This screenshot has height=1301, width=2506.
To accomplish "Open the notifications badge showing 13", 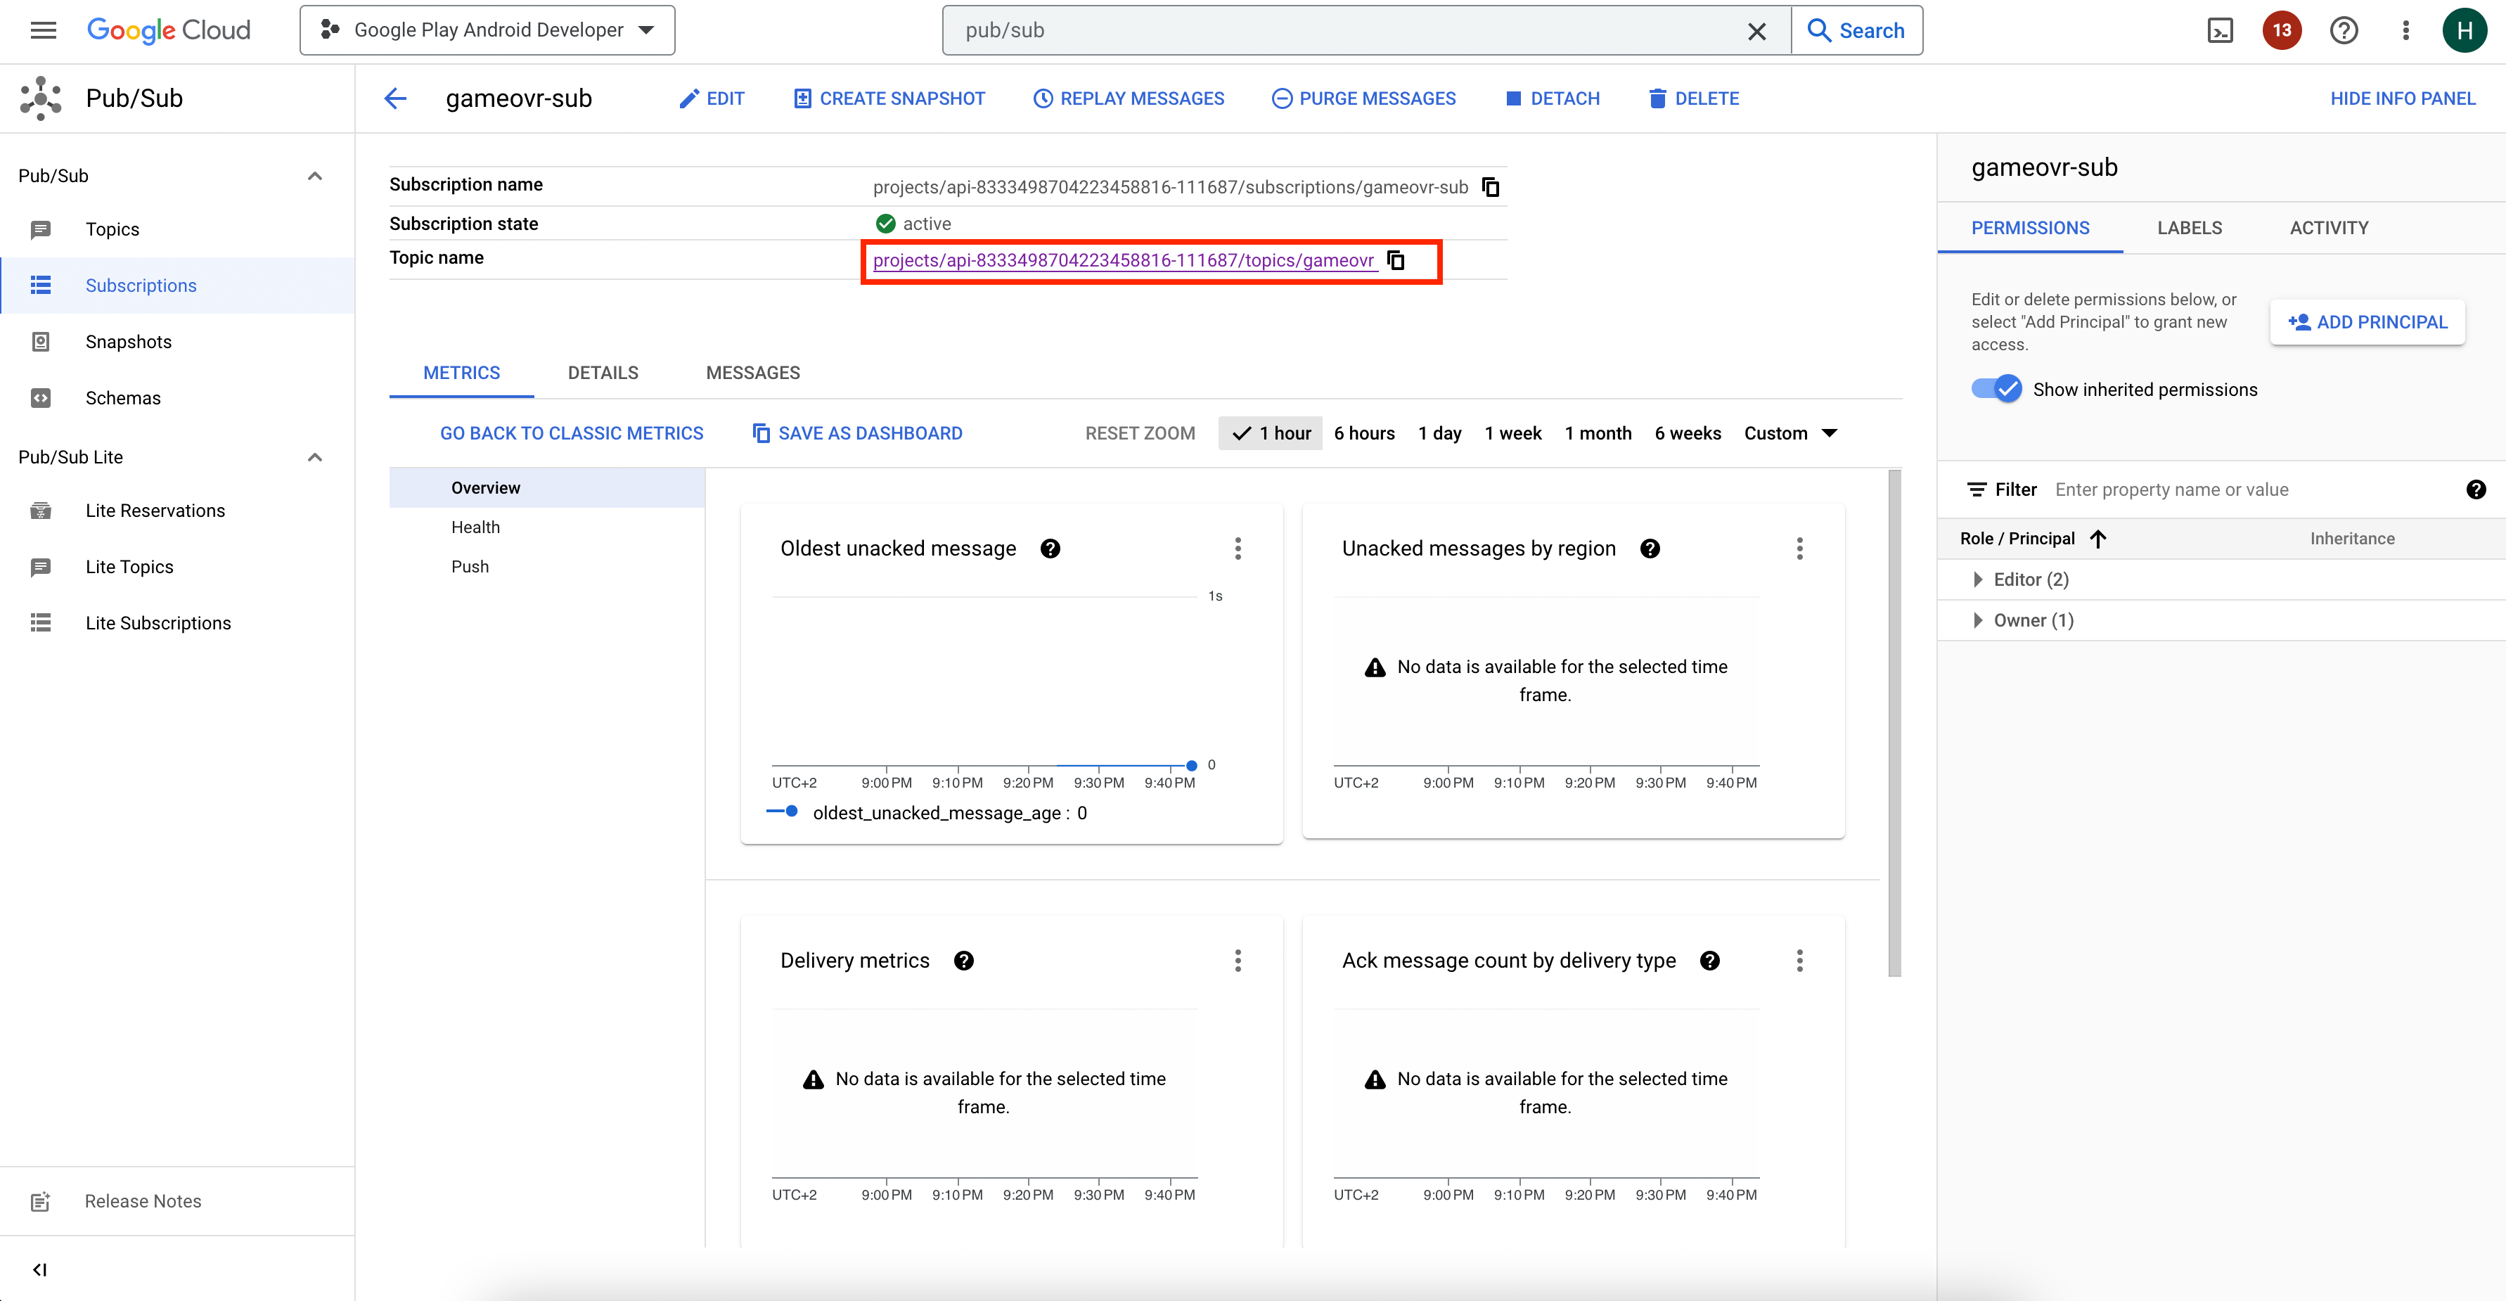I will 2281,30.
